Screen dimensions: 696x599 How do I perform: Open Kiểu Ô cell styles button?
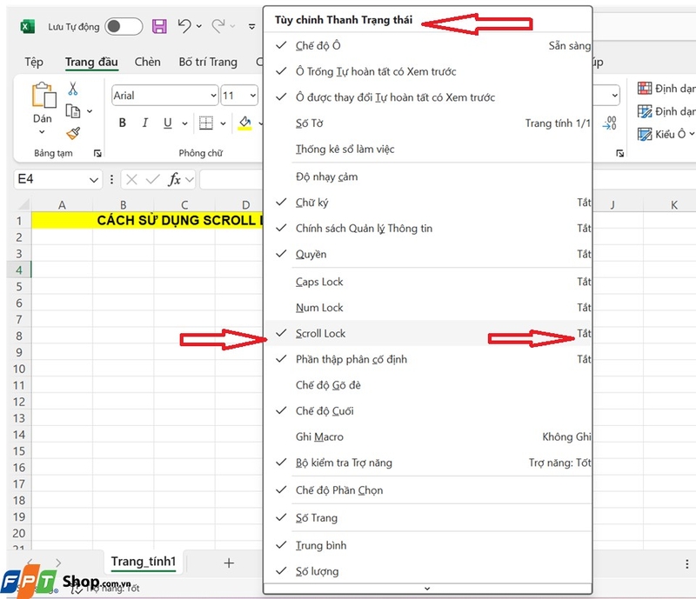666,134
